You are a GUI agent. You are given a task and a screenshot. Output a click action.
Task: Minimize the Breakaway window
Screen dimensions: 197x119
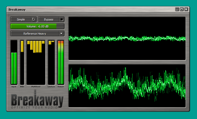pos(177,9)
